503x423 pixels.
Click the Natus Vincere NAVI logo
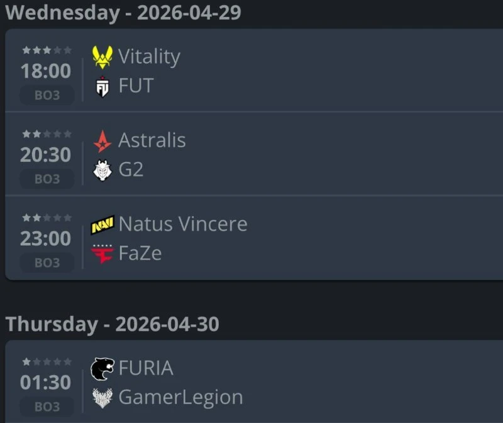(x=102, y=225)
